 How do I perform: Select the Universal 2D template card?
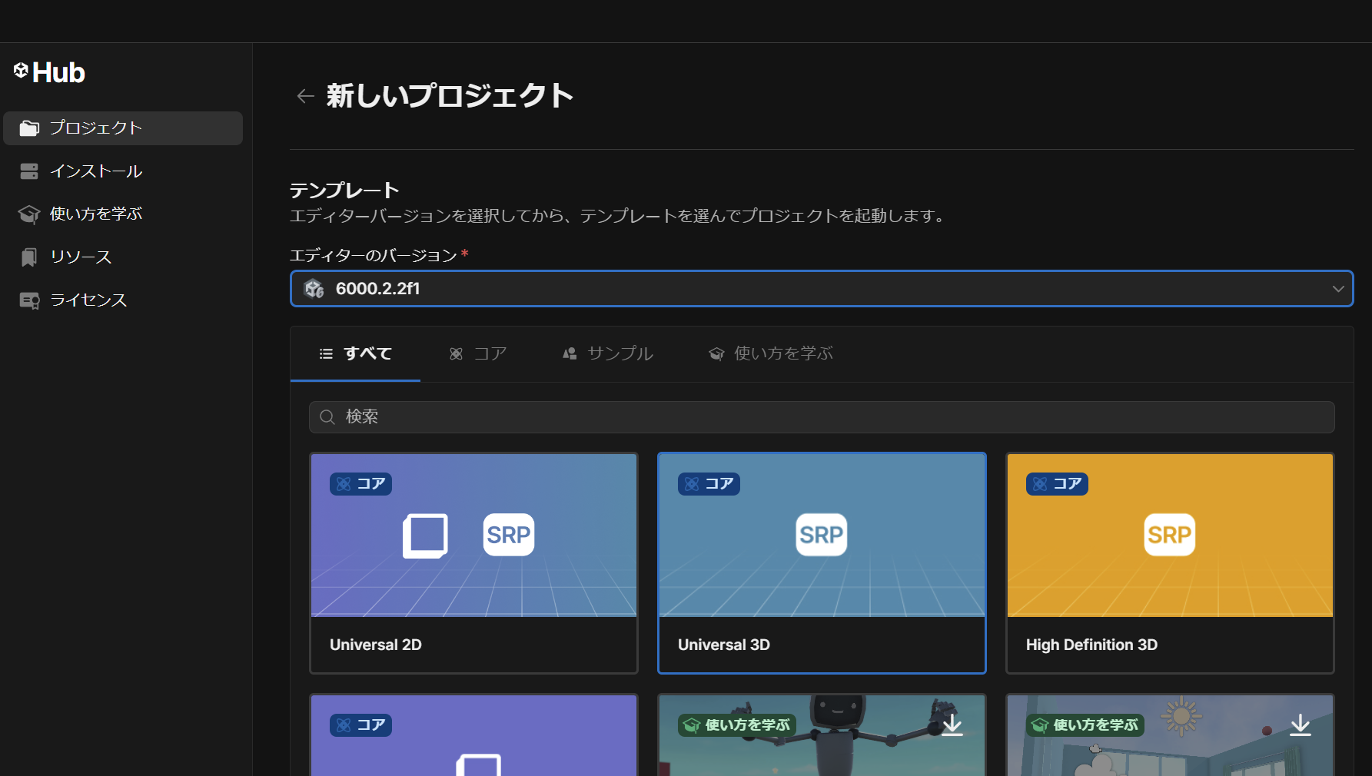[473, 563]
